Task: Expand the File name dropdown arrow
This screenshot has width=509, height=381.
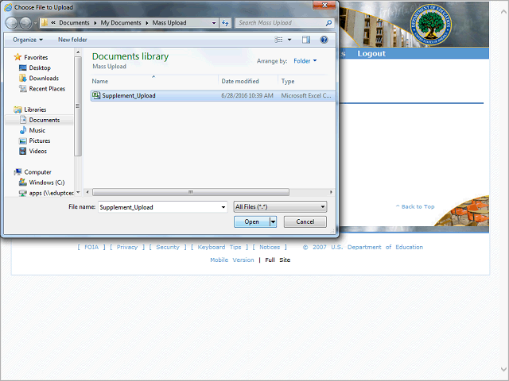Action: click(x=223, y=207)
